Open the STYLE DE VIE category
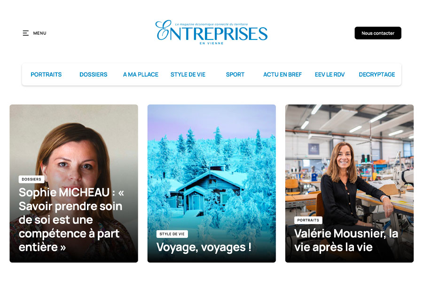423x282 pixels. click(188, 74)
